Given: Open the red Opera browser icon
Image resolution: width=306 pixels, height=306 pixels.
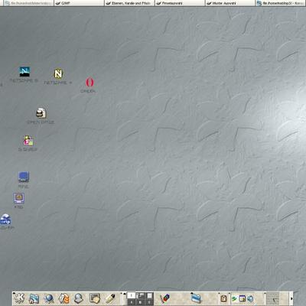Looking at the screenshot, I should (x=90, y=83).
